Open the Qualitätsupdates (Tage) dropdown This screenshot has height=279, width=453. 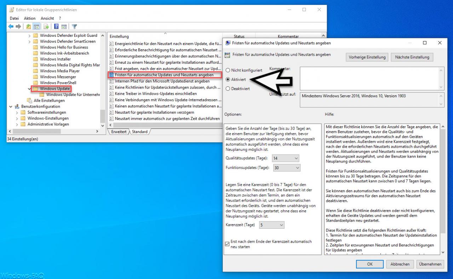(x=286, y=158)
